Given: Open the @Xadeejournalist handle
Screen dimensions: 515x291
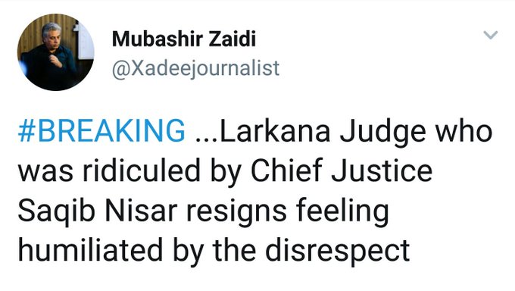Looking at the screenshot, I should [195, 69].
